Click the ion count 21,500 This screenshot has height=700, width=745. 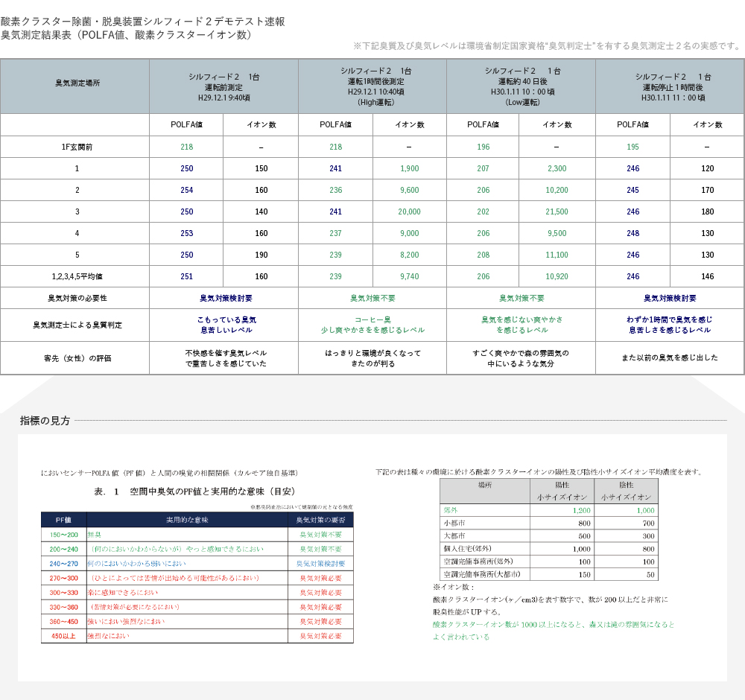(x=557, y=211)
